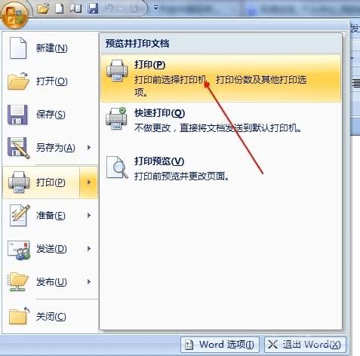
Task: Click the 退出 Word(X) button
Action: coord(305,345)
